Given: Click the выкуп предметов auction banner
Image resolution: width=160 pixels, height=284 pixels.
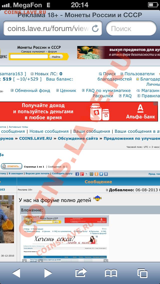Looking at the screenshot, I should (x=118, y=52).
